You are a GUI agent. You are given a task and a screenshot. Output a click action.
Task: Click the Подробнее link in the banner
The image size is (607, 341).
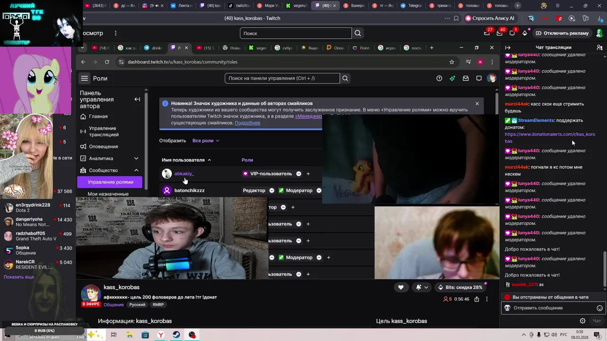[x=248, y=123]
